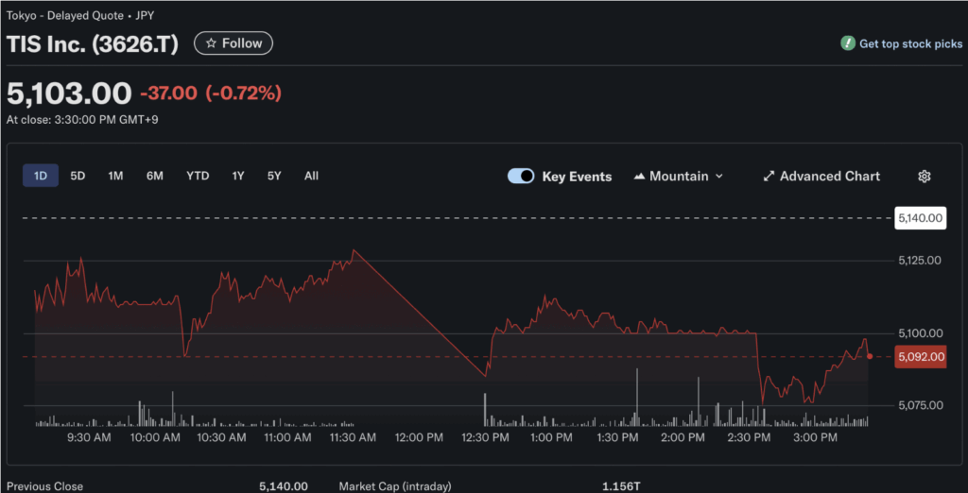The width and height of the screenshot is (968, 493).
Task: Click the chart settings gear icon
Action: [x=924, y=177]
